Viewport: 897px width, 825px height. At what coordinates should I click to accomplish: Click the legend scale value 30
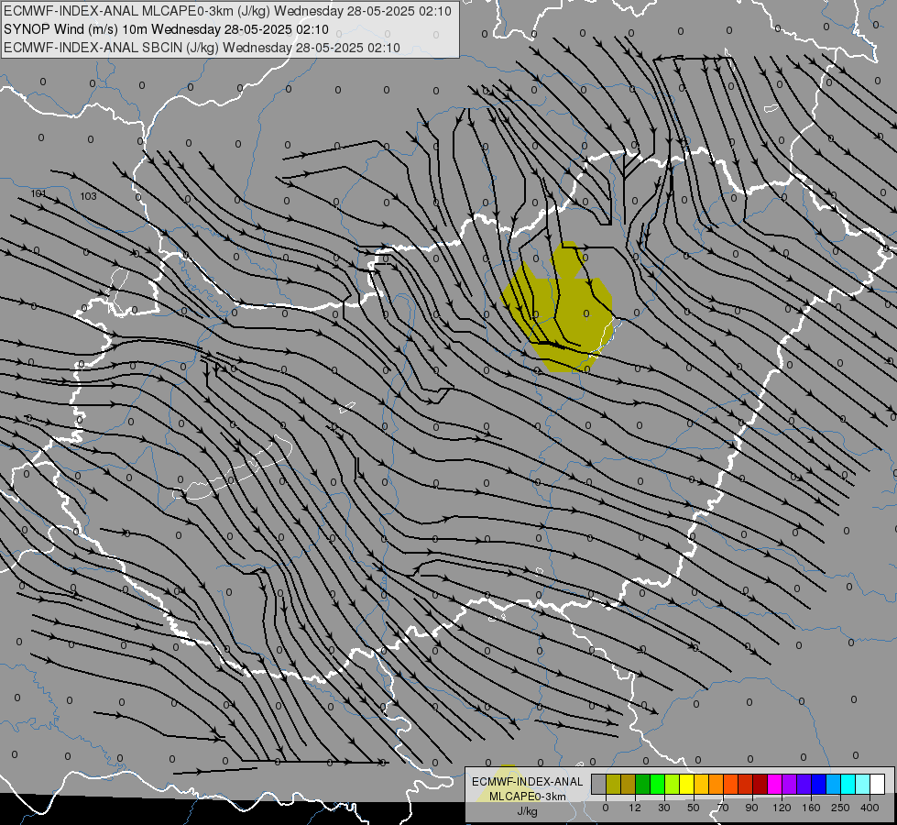pos(664,808)
